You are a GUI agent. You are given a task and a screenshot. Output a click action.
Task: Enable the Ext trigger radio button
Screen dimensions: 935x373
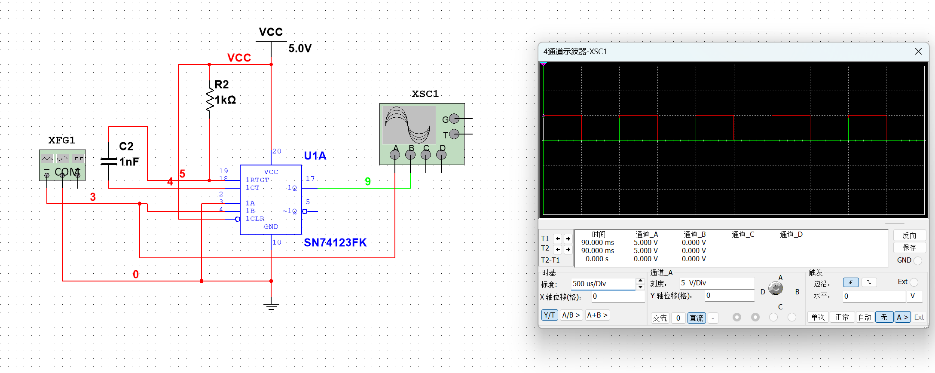[914, 282]
